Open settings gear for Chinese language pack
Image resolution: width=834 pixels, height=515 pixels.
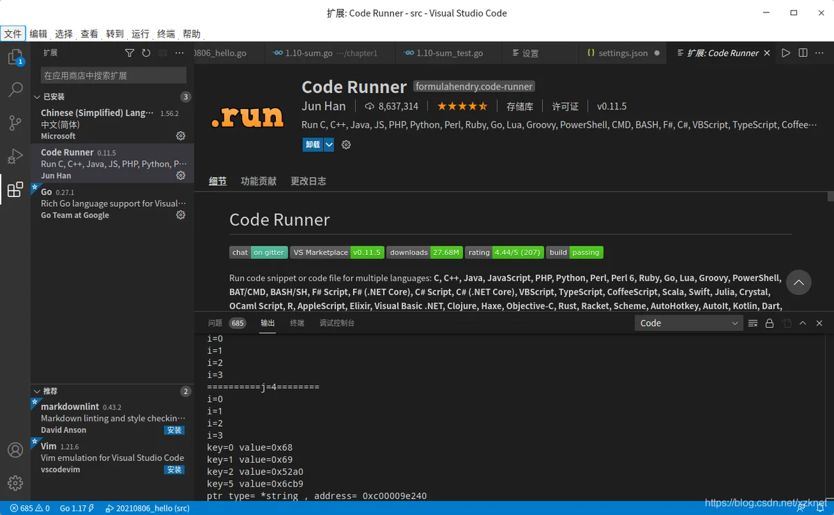pos(181,136)
